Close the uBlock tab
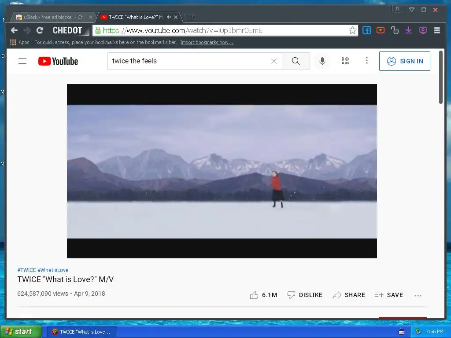The image size is (451, 338). tap(91, 17)
